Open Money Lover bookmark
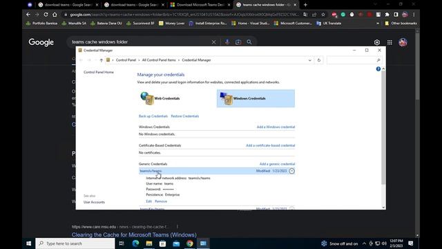The width and height of the screenshot is (442, 249). pyautogui.click(x=172, y=24)
